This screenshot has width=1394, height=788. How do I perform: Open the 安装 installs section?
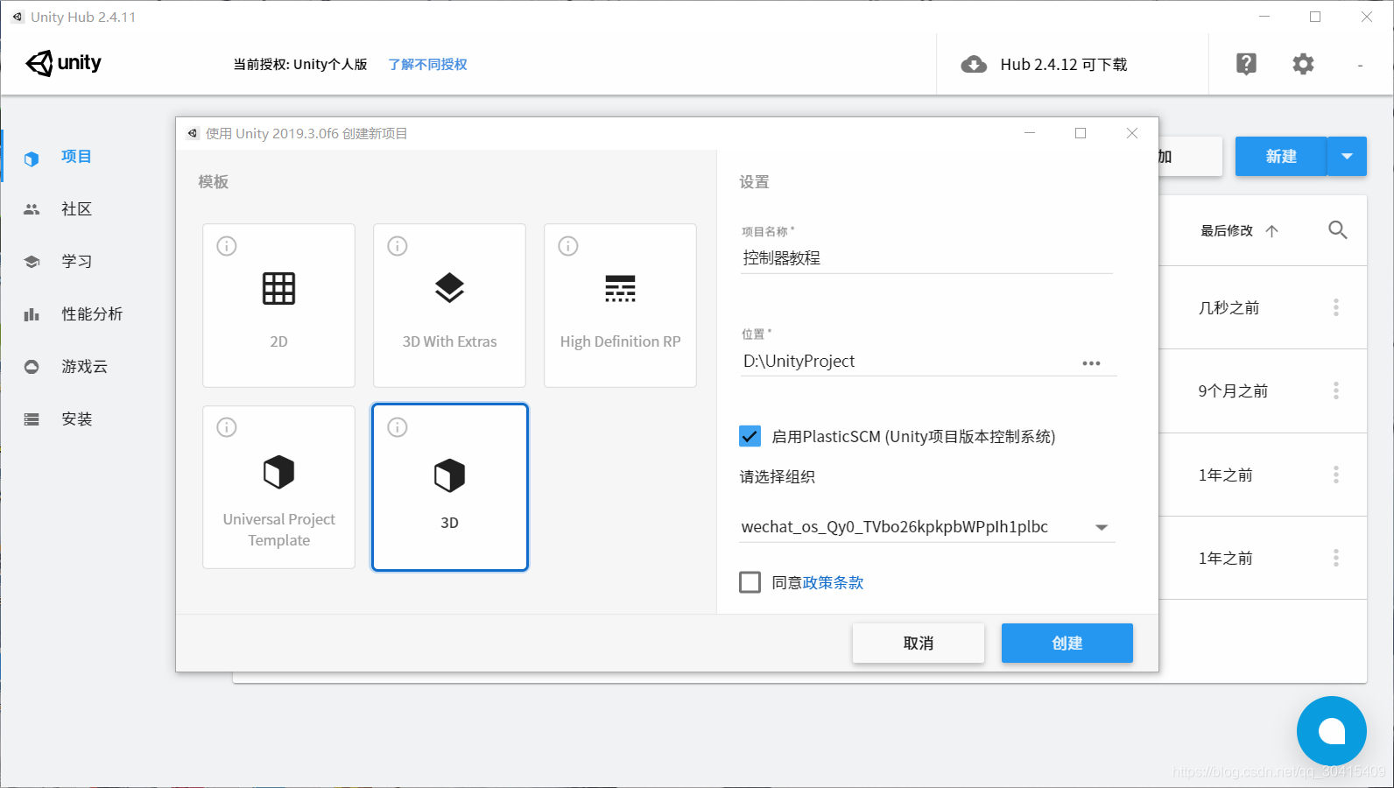[x=76, y=419]
